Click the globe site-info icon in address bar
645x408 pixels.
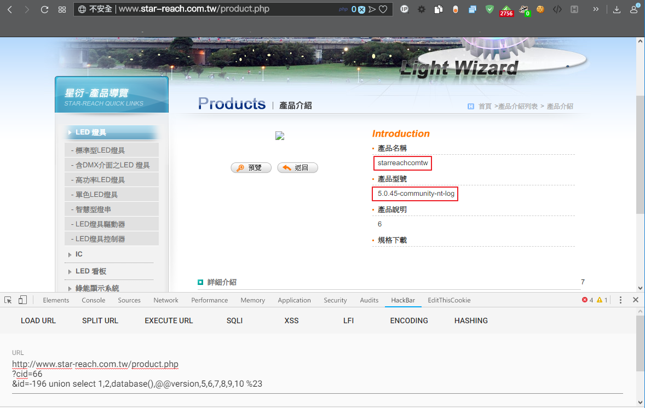point(82,9)
